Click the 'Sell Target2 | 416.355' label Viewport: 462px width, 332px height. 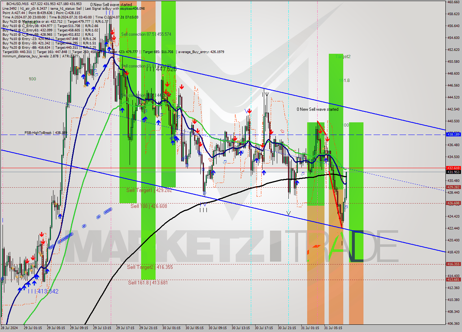click(150, 267)
